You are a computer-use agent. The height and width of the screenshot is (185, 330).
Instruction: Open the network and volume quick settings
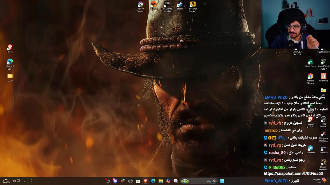click(x=16, y=181)
